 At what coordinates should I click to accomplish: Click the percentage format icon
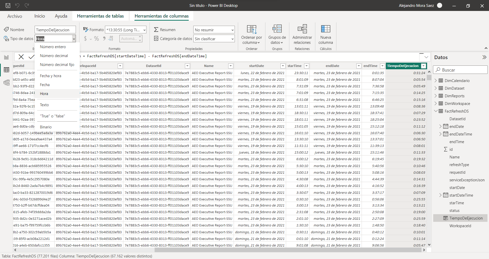click(97, 38)
